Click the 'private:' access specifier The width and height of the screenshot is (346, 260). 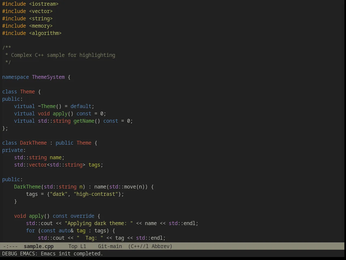(x=14, y=150)
